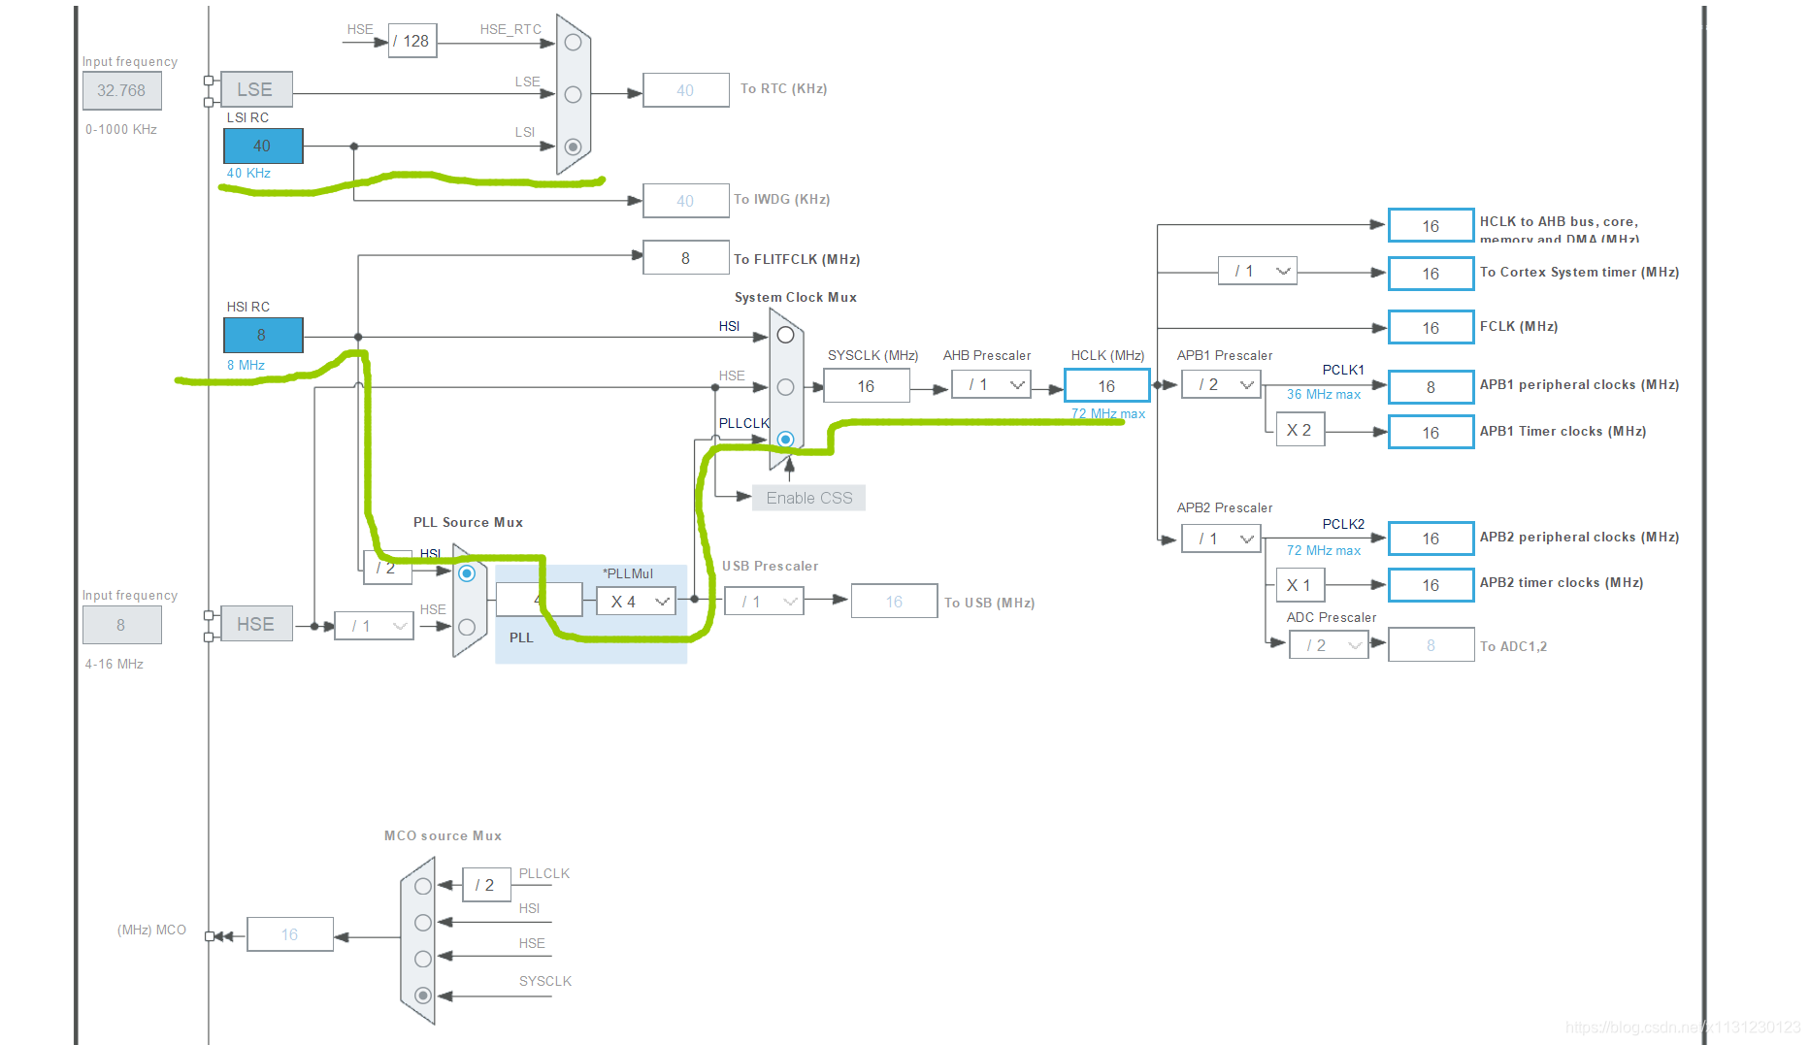This screenshot has height=1045, width=1810.
Task: Click the LSE input frequency 32.768 field
Action: click(x=121, y=90)
